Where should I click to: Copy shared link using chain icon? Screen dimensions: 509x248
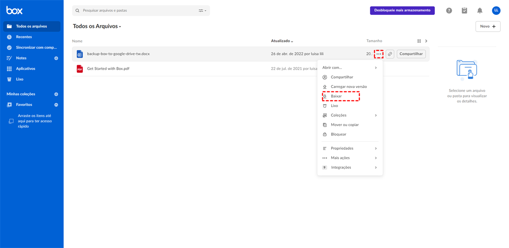[390, 54]
